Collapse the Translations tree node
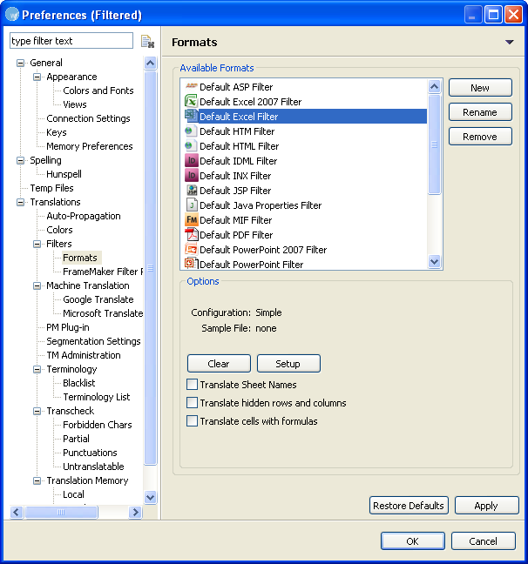This screenshot has width=528, height=564. (21, 202)
